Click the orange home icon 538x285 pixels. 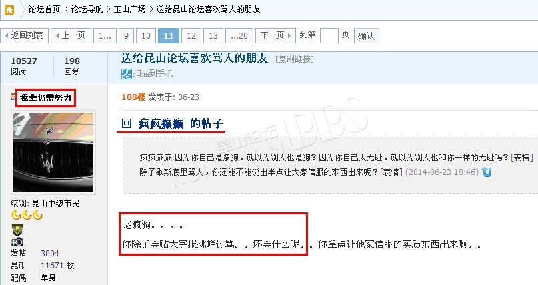point(9,10)
